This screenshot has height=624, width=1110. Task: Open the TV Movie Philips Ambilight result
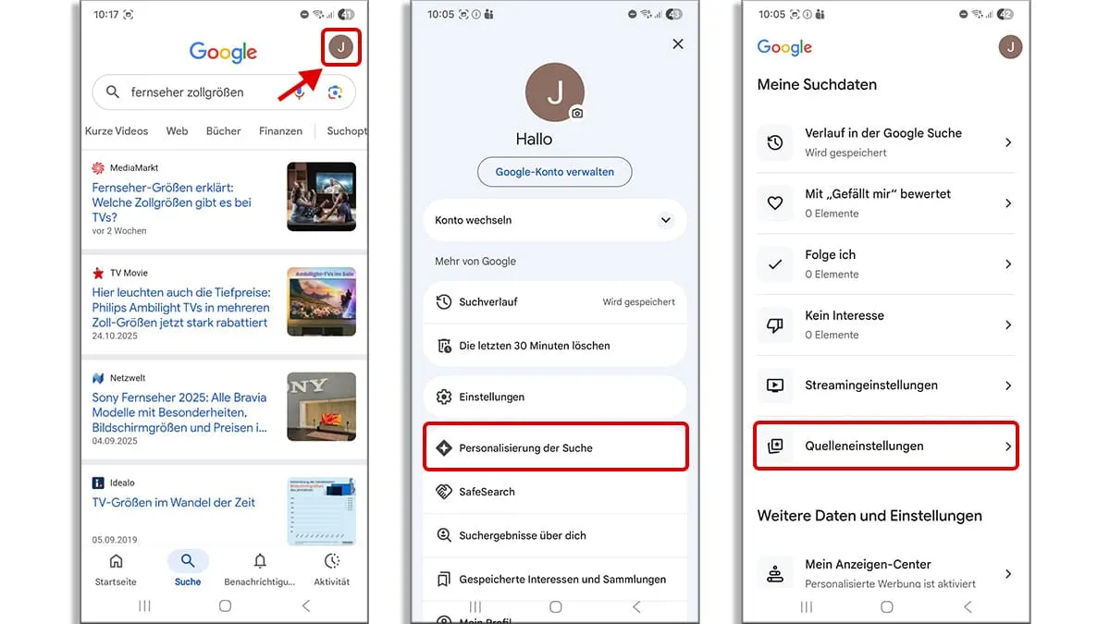(x=180, y=308)
